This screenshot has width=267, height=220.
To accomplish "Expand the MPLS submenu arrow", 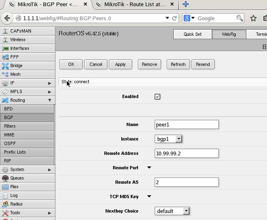I will (x=50, y=92).
